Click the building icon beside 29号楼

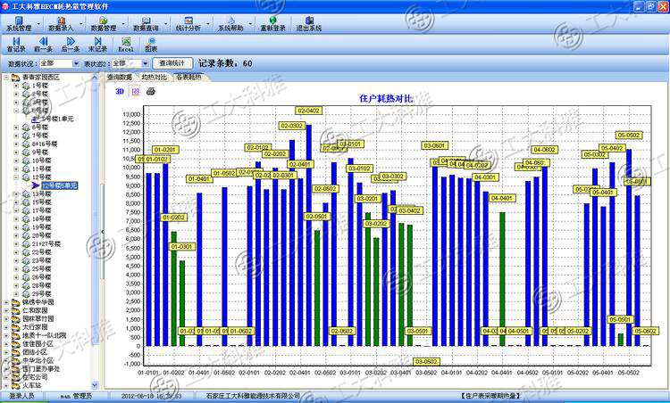click(26, 294)
